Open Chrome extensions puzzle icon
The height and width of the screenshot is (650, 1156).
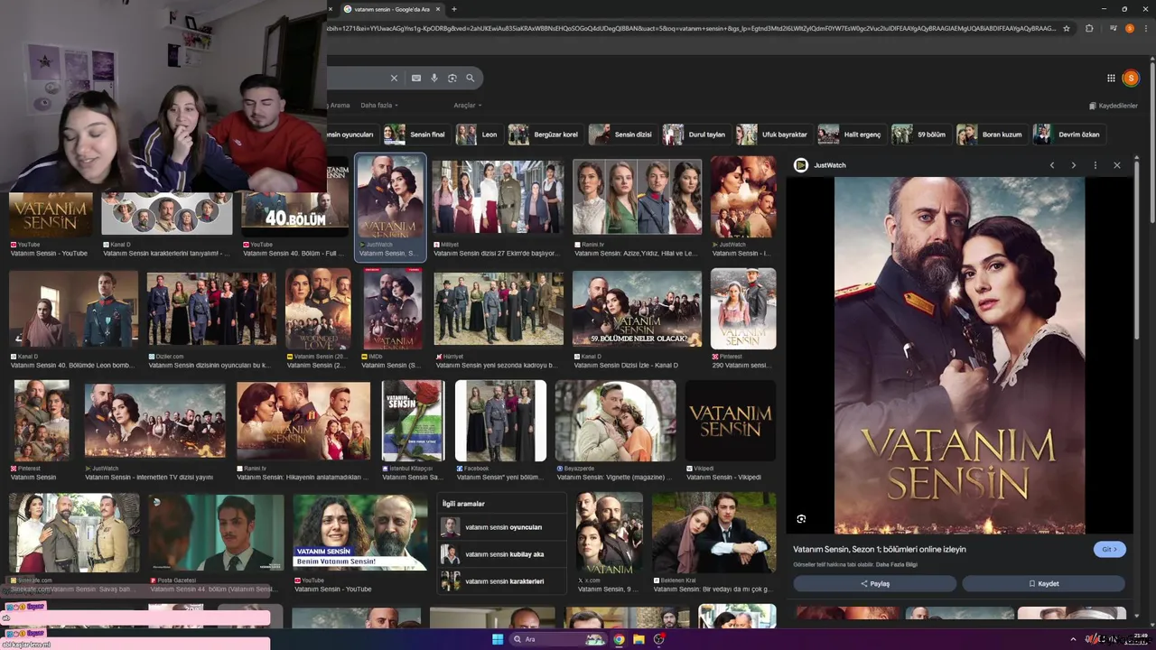pos(1089,28)
